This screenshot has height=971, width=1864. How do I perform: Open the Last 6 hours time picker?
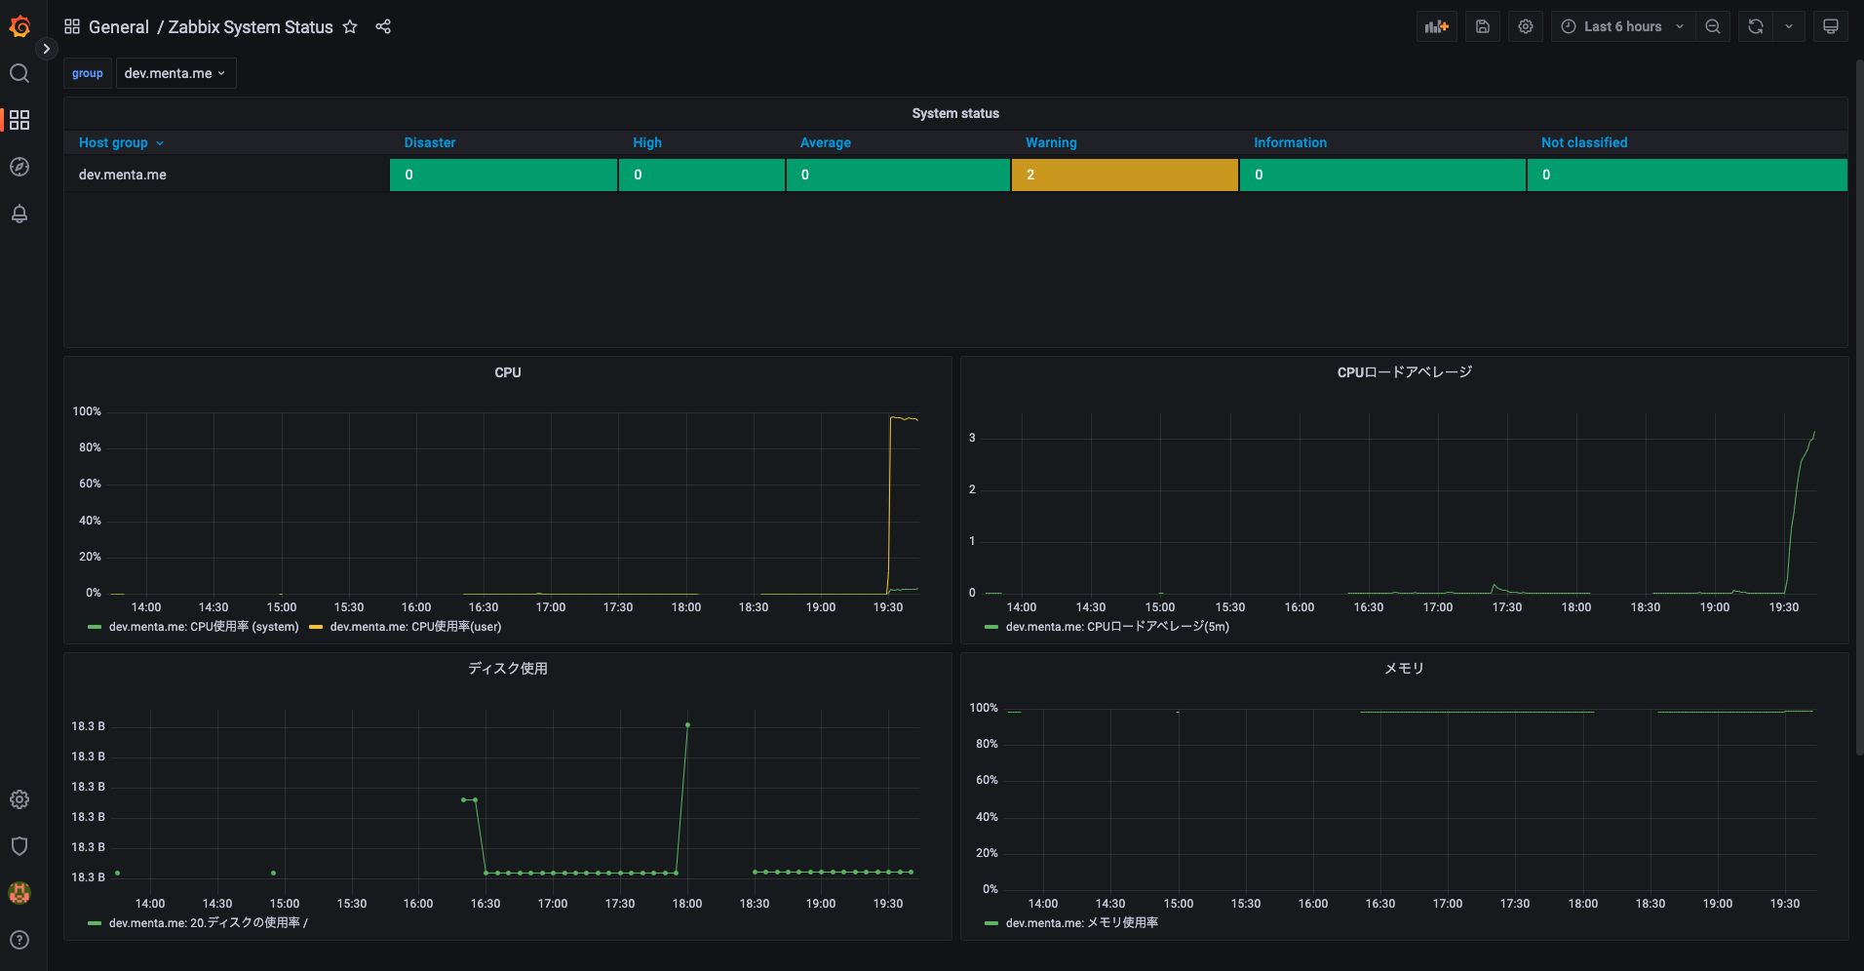[x=1623, y=27]
